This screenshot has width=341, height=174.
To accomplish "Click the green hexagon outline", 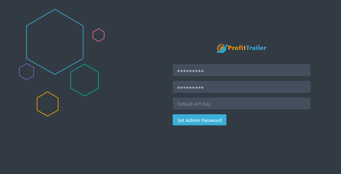I will 84,80.
